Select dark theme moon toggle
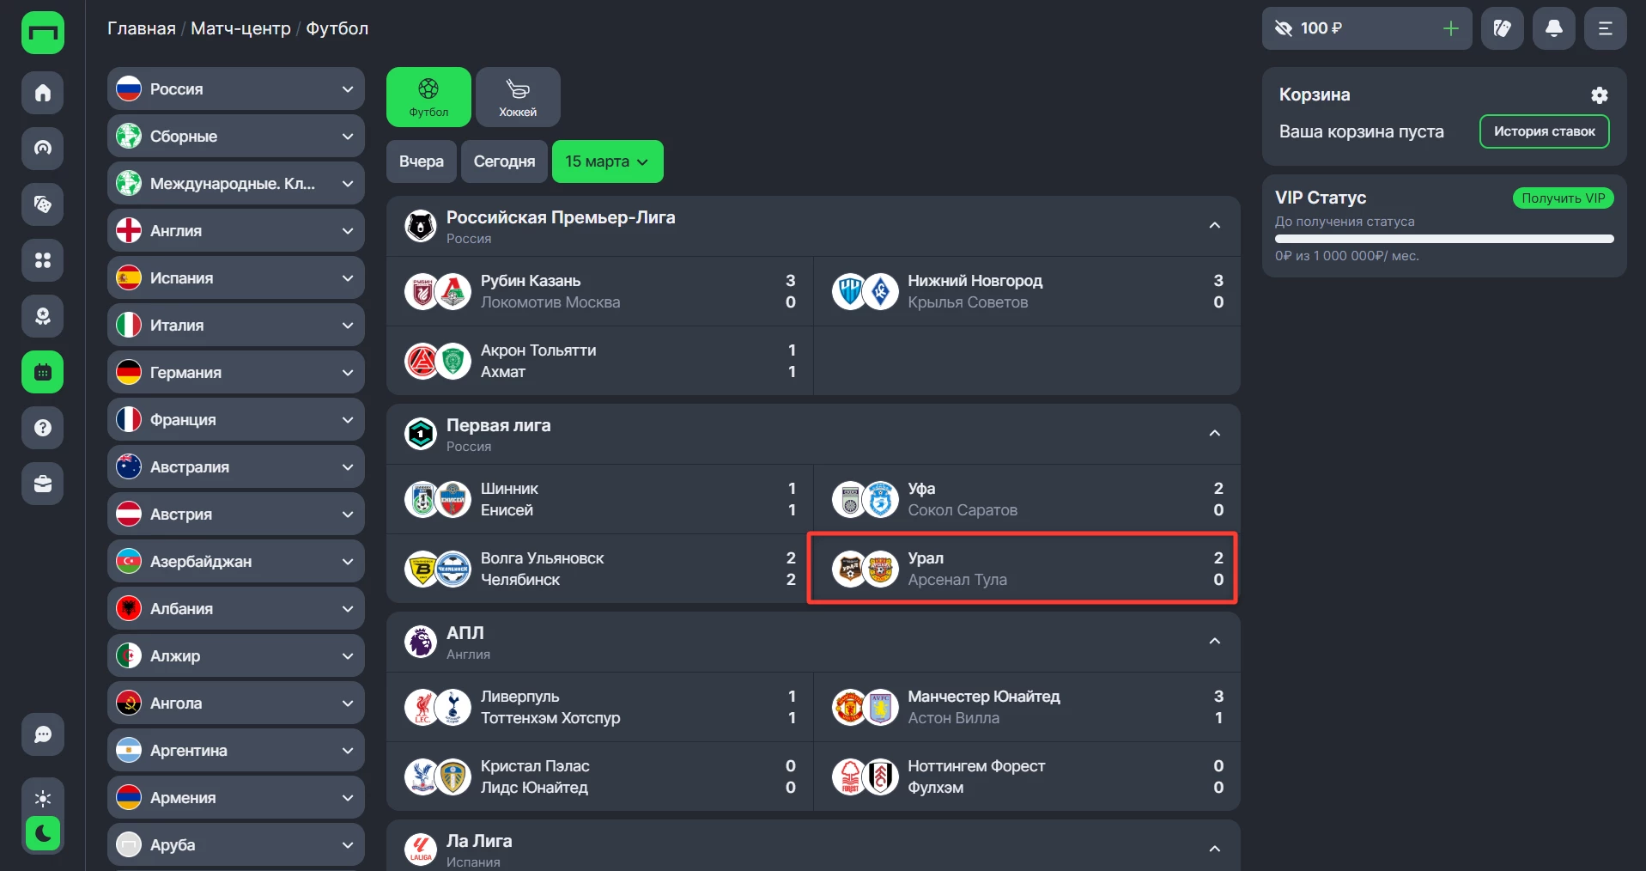 click(43, 832)
